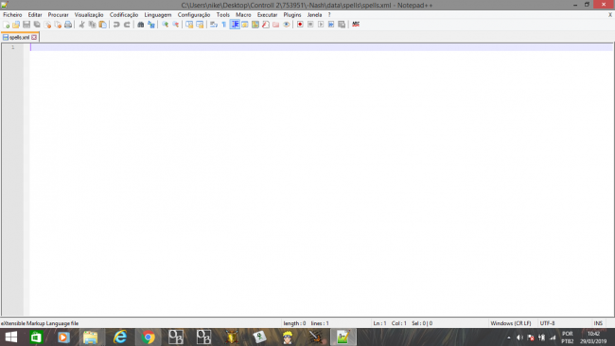Toggle the monitoring eye icon

point(287,25)
